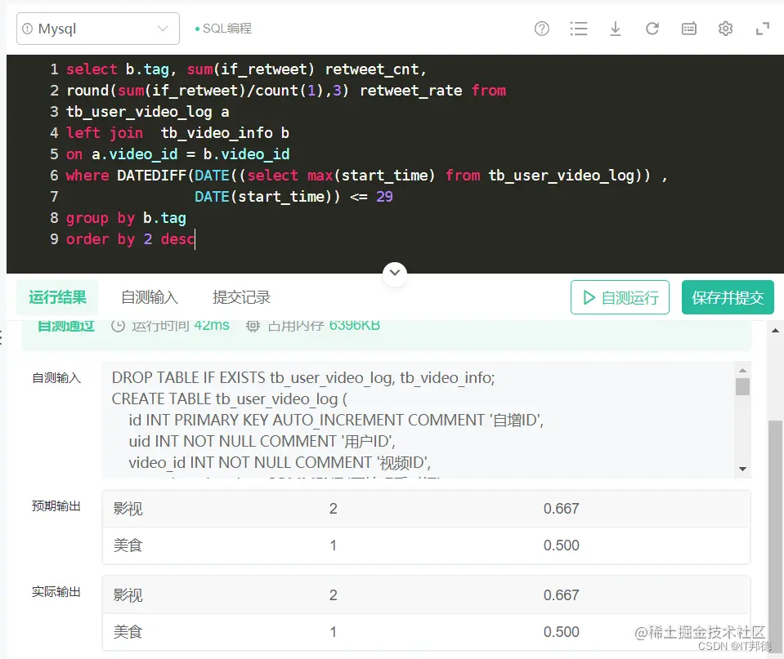Viewport: 784px width, 659px height.
Task: Click the 'id INT PRIMARY KEY AUTO_INCREMENT' line
Action: [336, 421]
